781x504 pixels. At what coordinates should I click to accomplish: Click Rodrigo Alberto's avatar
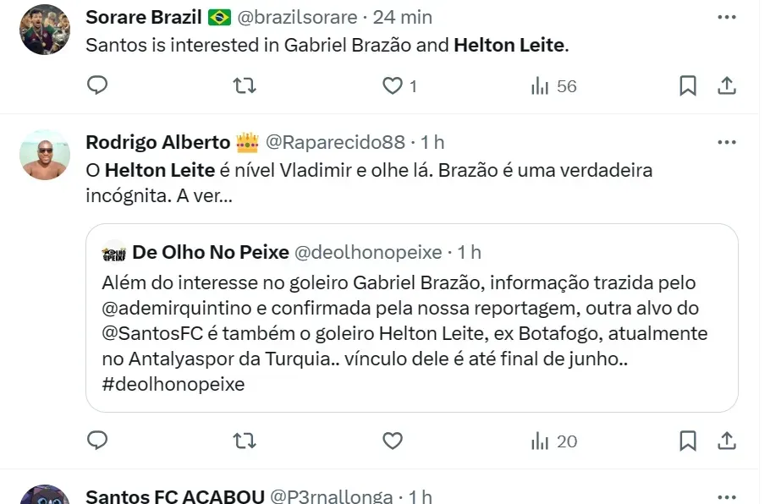point(45,155)
